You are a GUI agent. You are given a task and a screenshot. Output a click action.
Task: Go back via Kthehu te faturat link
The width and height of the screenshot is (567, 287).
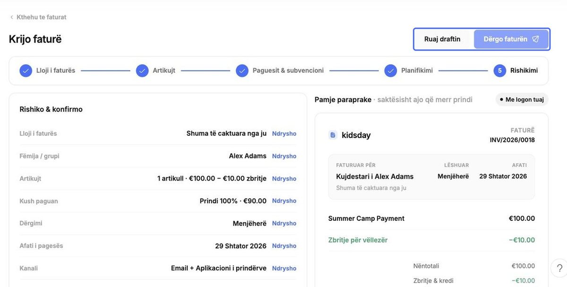38,17
